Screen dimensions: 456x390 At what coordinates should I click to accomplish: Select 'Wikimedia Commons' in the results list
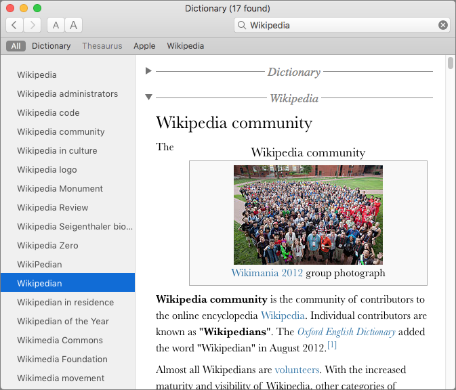(x=68, y=341)
